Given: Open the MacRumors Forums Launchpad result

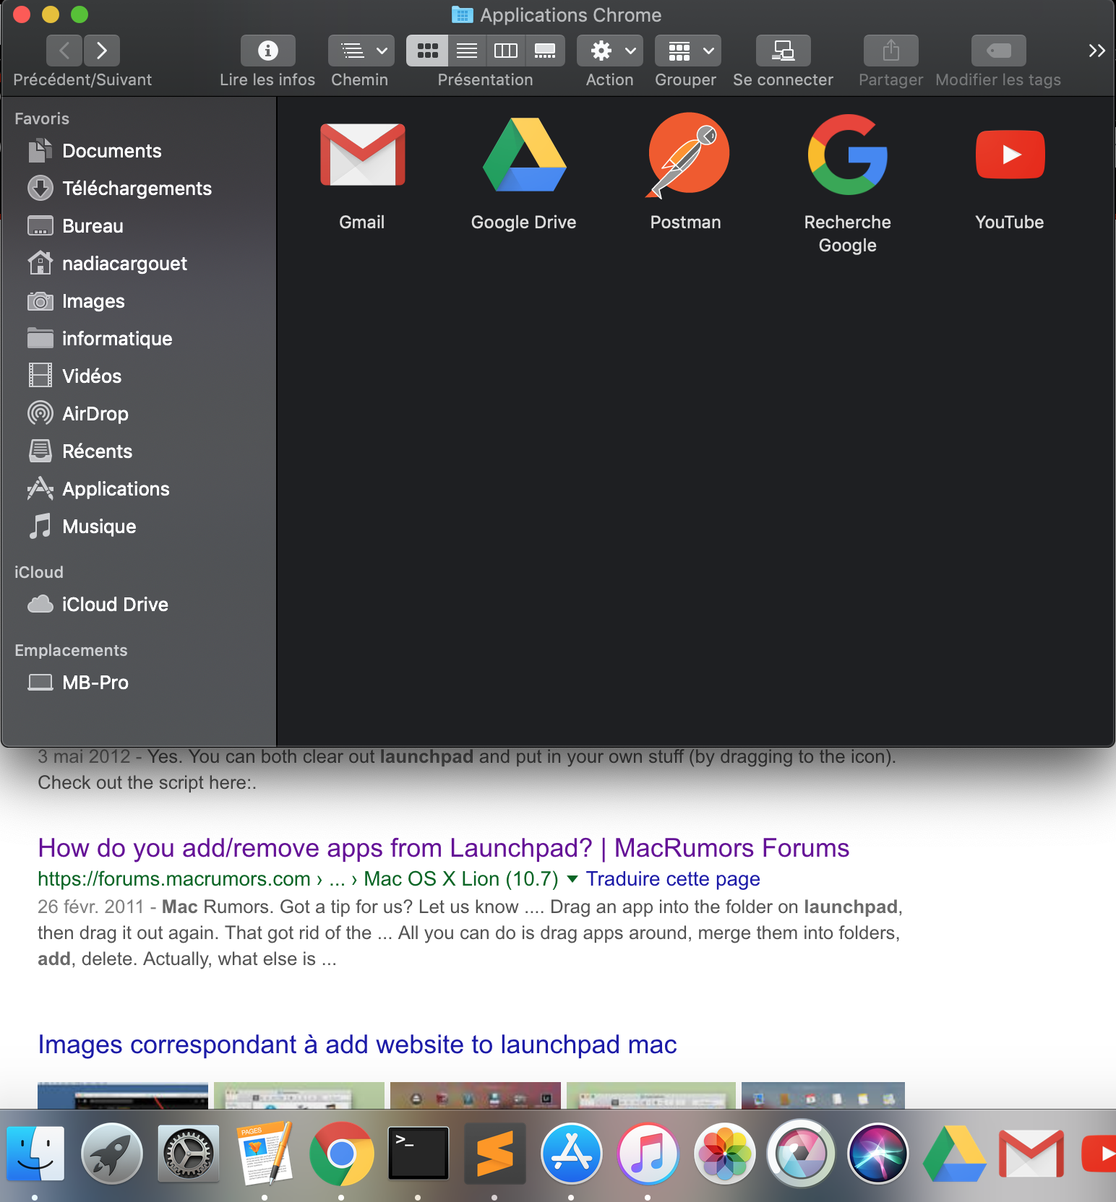Looking at the screenshot, I should pos(443,847).
